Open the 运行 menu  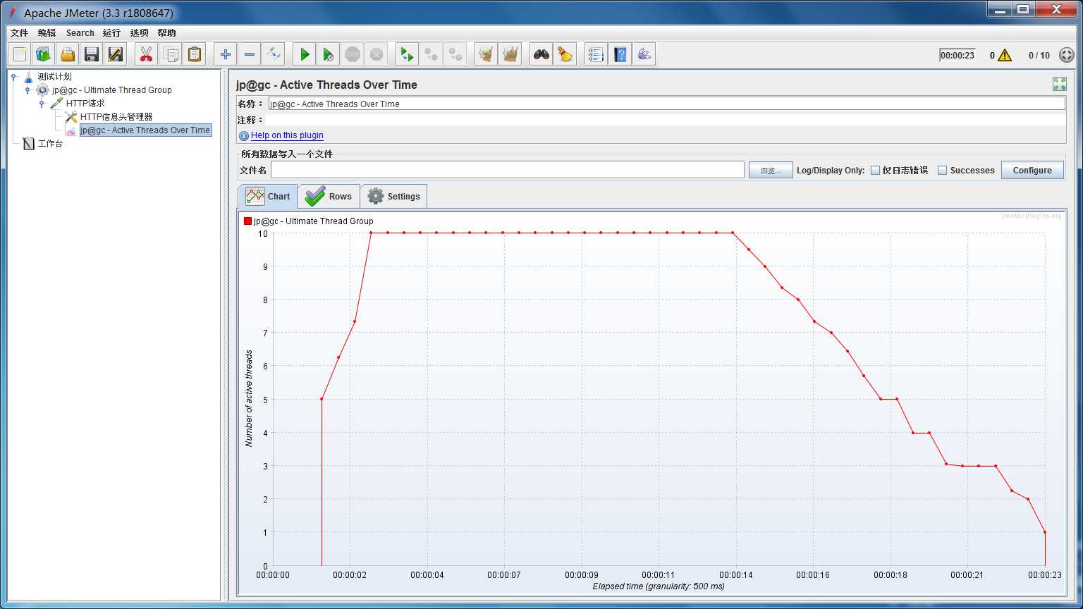tap(111, 32)
